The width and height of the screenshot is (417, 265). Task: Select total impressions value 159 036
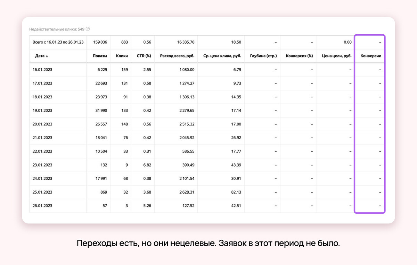(100, 42)
